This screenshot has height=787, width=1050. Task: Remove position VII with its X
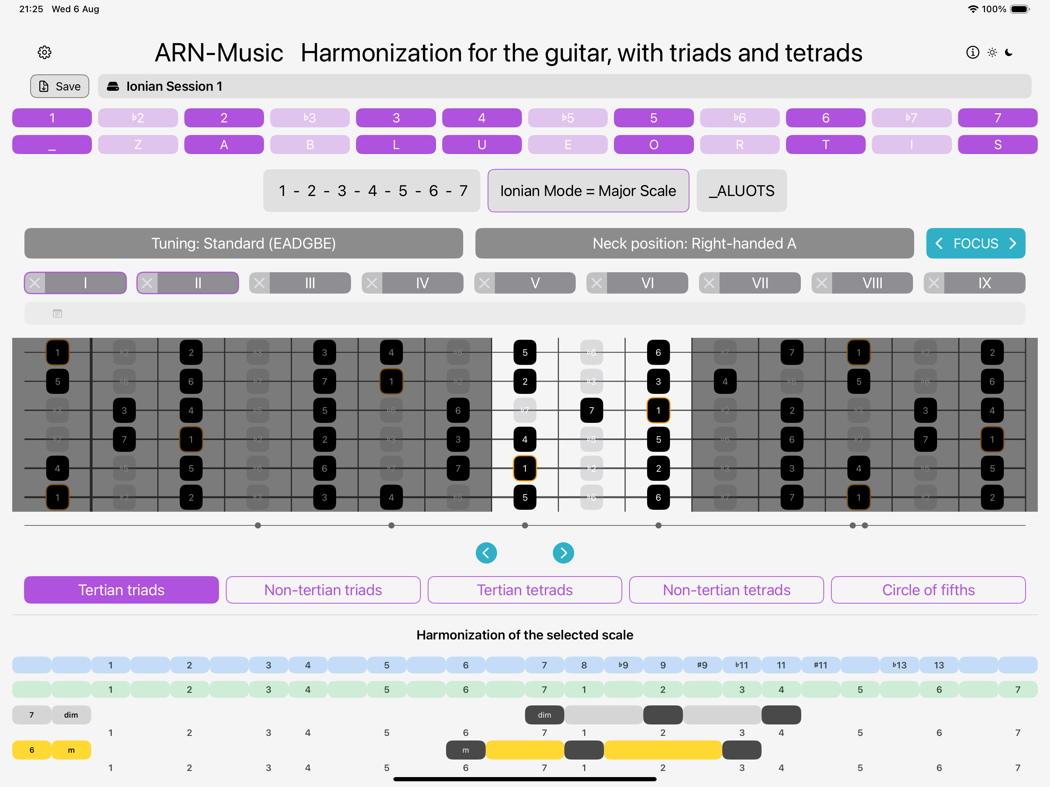pyautogui.click(x=709, y=283)
